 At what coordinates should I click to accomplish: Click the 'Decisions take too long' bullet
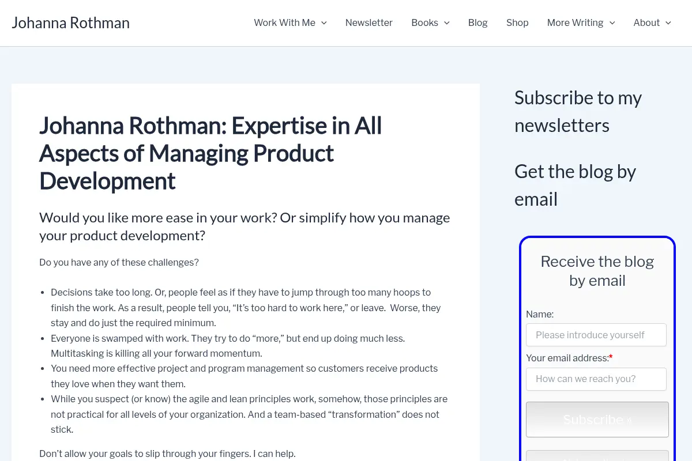coord(246,308)
